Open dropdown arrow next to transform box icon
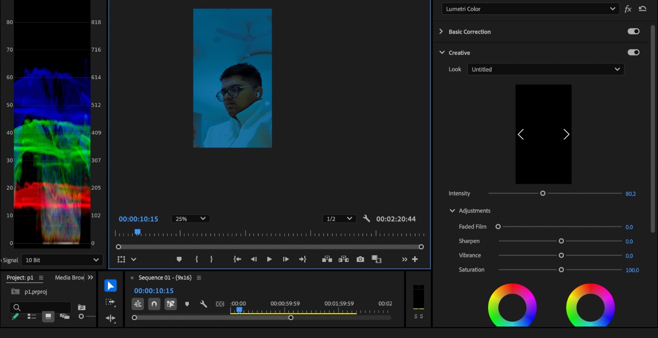The image size is (658, 338). tap(133, 259)
